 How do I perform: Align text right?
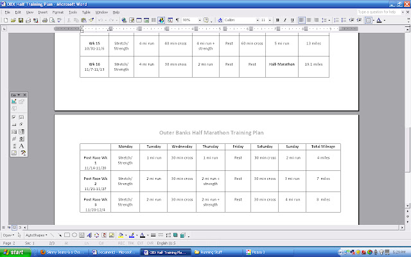coord(317,20)
